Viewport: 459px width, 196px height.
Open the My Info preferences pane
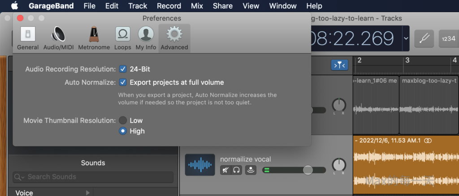pos(146,38)
